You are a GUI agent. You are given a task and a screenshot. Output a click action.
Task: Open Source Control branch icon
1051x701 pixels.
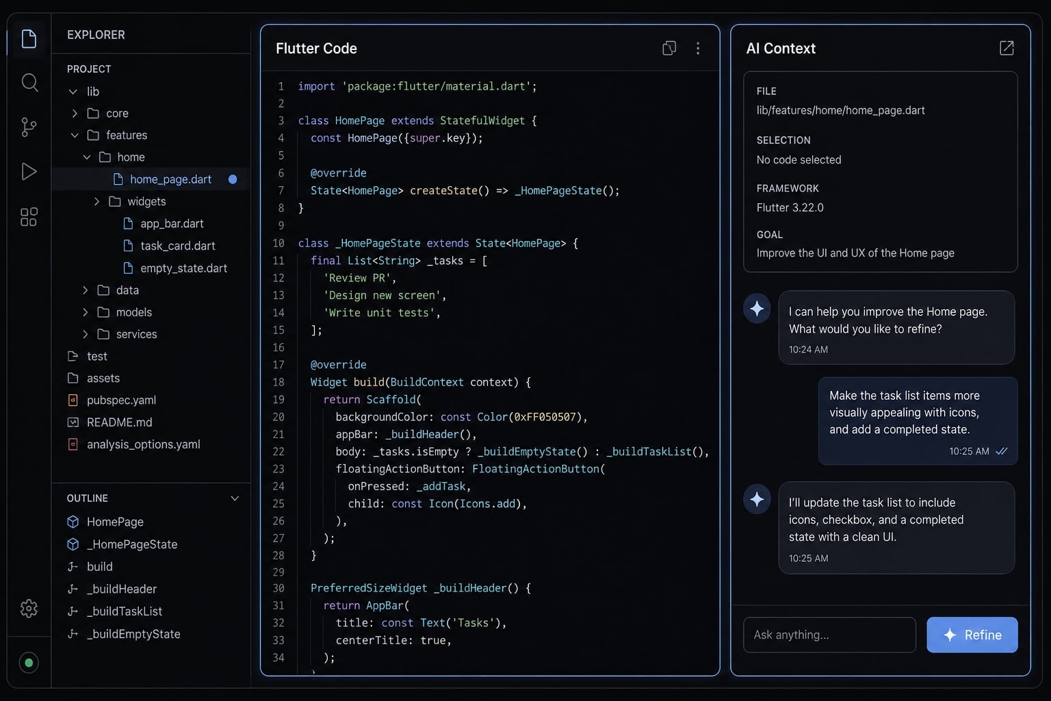coord(29,127)
